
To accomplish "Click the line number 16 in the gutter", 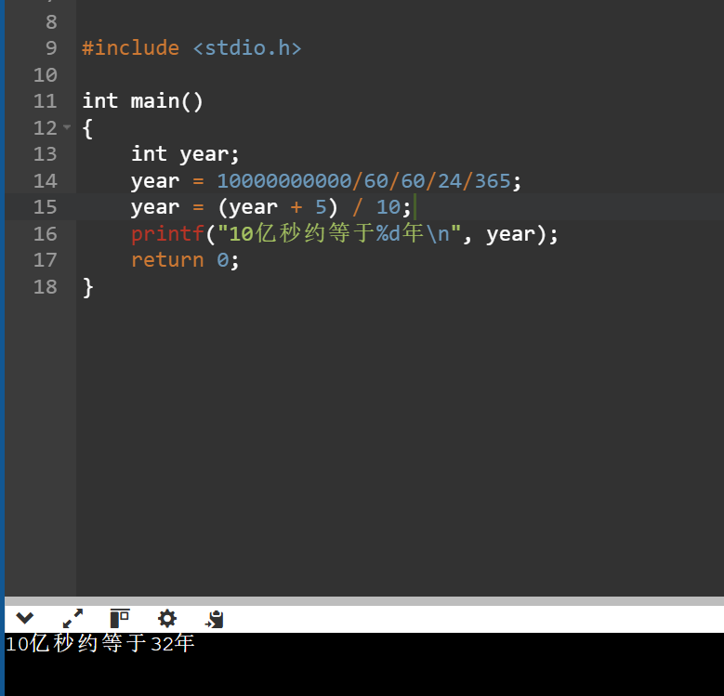I will coord(46,234).
